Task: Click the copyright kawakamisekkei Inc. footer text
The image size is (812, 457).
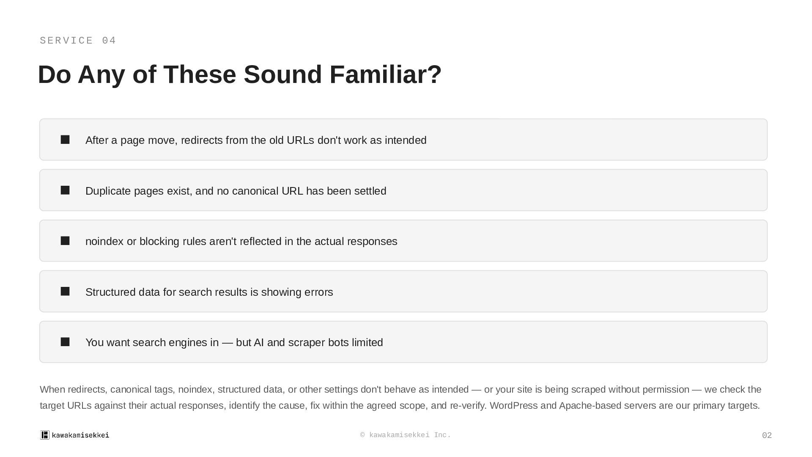Action: pyautogui.click(x=406, y=435)
